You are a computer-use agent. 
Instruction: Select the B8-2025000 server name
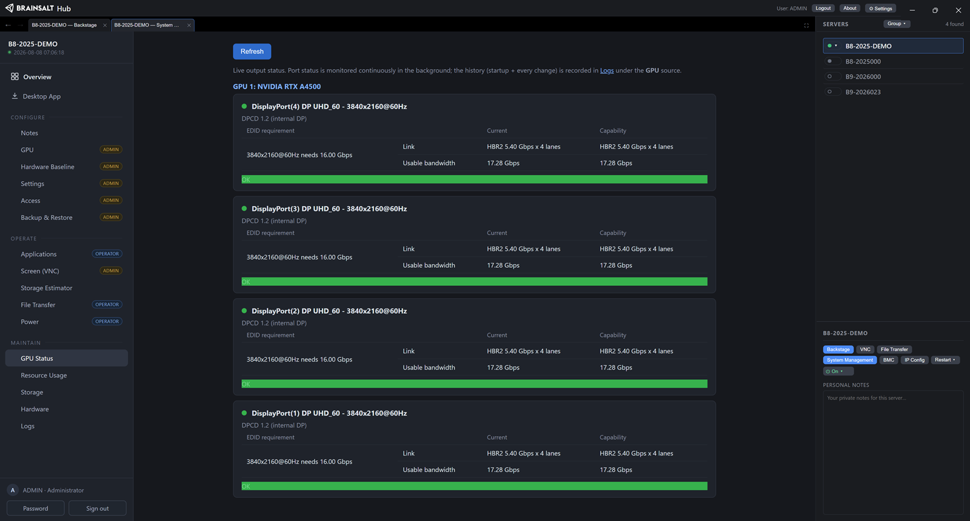(863, 61)
